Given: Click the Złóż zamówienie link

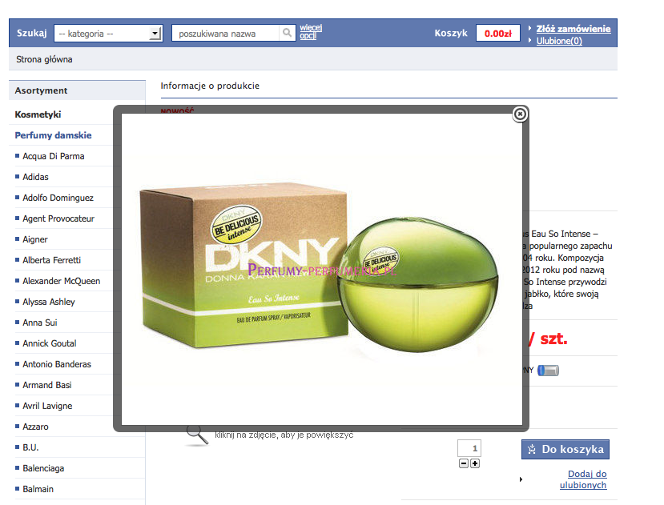Looking at the screenshot, I should (573, 29).
